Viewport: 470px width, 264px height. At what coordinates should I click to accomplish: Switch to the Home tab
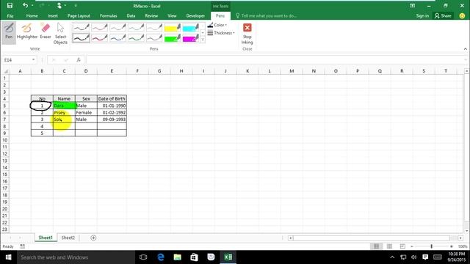point(32,16)
